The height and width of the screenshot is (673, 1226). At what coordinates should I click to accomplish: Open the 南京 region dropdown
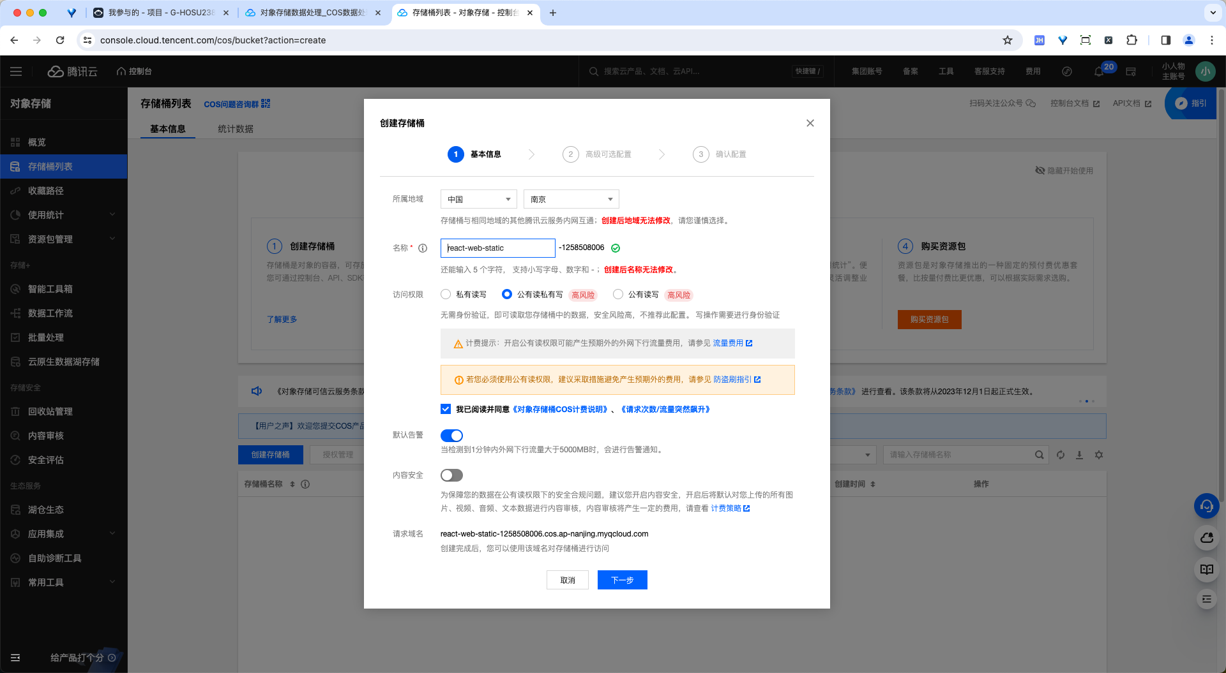(x=571, y=199)
